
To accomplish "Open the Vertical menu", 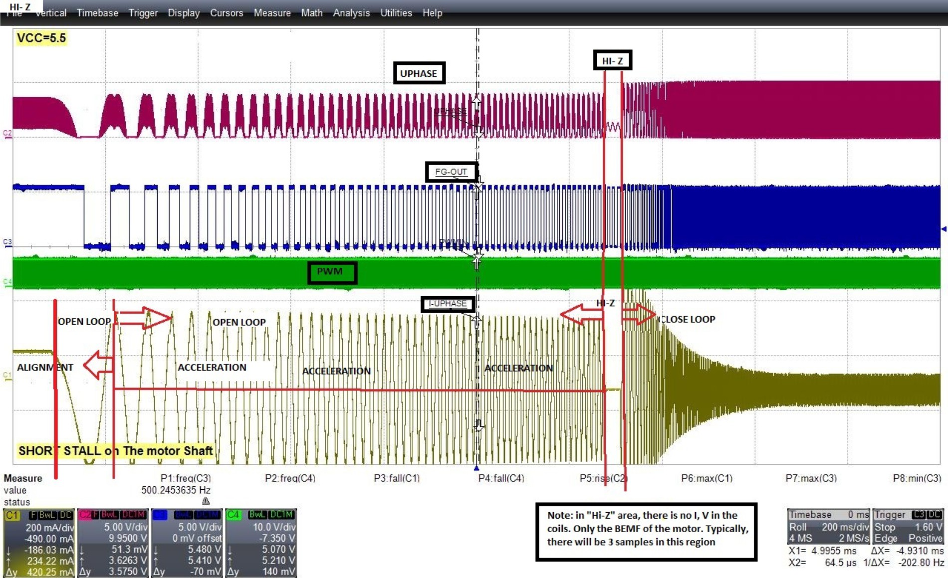I will pos(51,13).
